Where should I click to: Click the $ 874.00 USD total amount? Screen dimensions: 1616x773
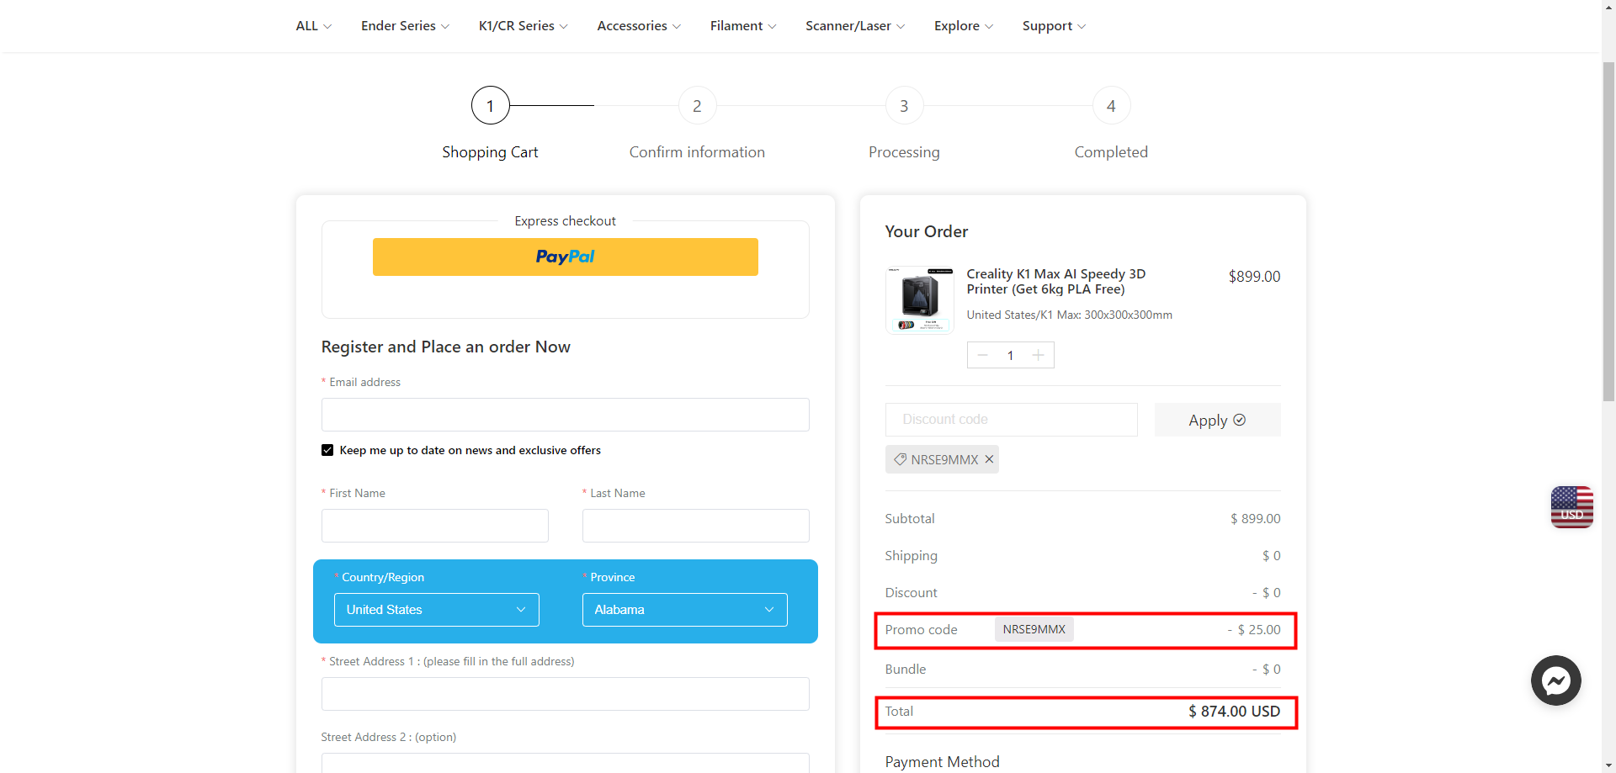pyautogui.click(x=1234, y=712)
